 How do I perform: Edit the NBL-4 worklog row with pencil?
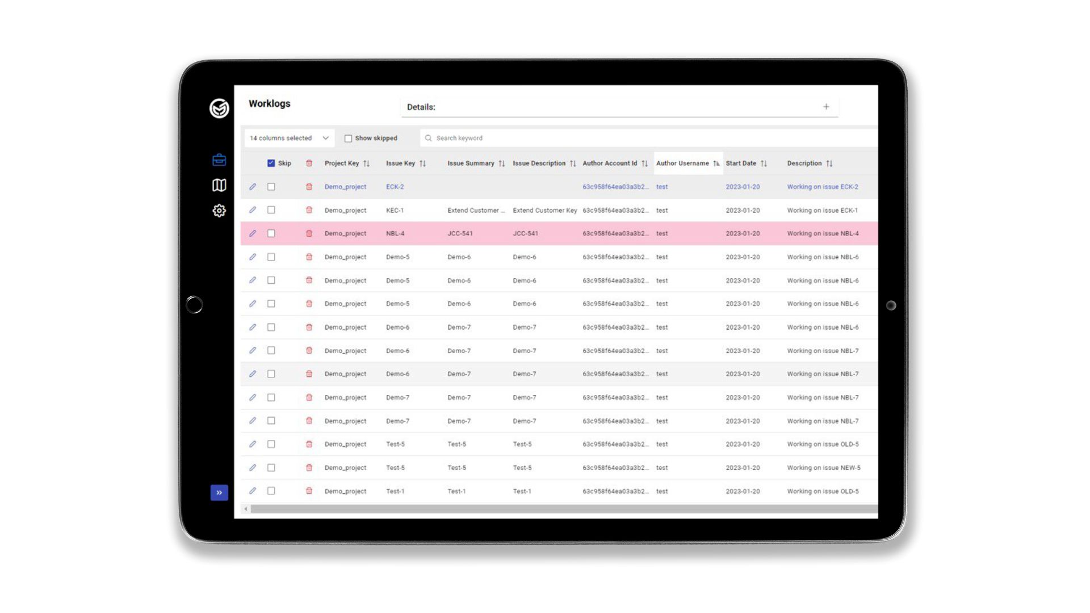point(253,233)
